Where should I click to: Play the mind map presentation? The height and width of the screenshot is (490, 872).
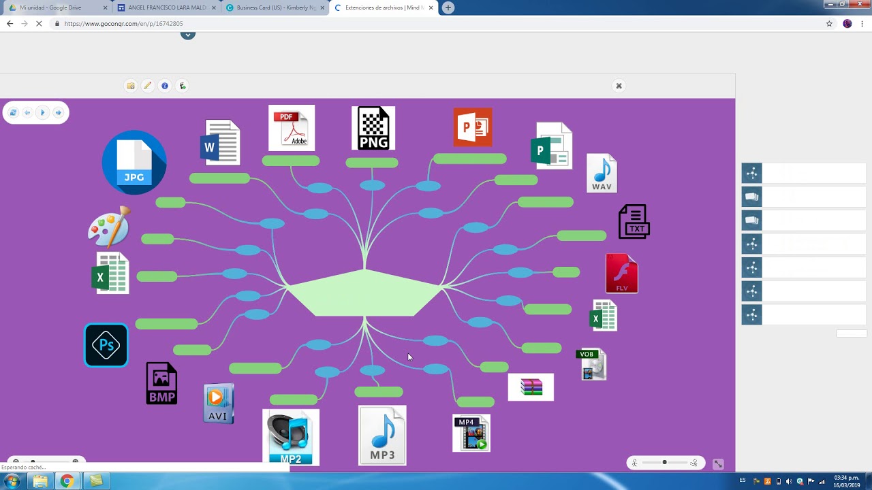pos(42,112)
